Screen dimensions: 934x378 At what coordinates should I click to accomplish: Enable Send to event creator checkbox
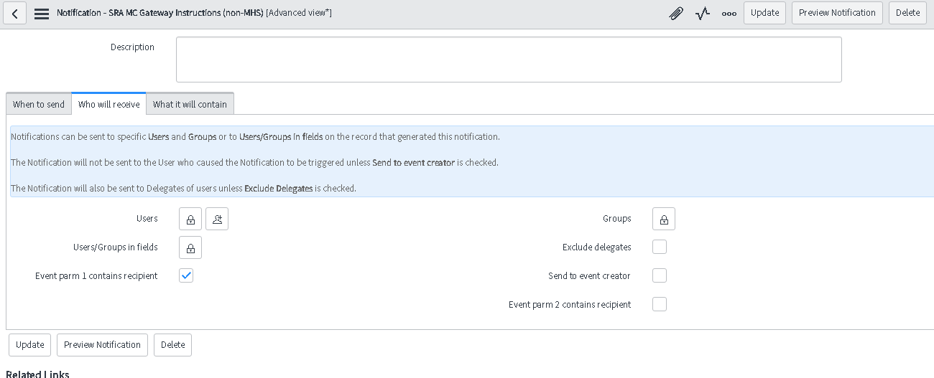pyautogui.click(x=660, y=275)
